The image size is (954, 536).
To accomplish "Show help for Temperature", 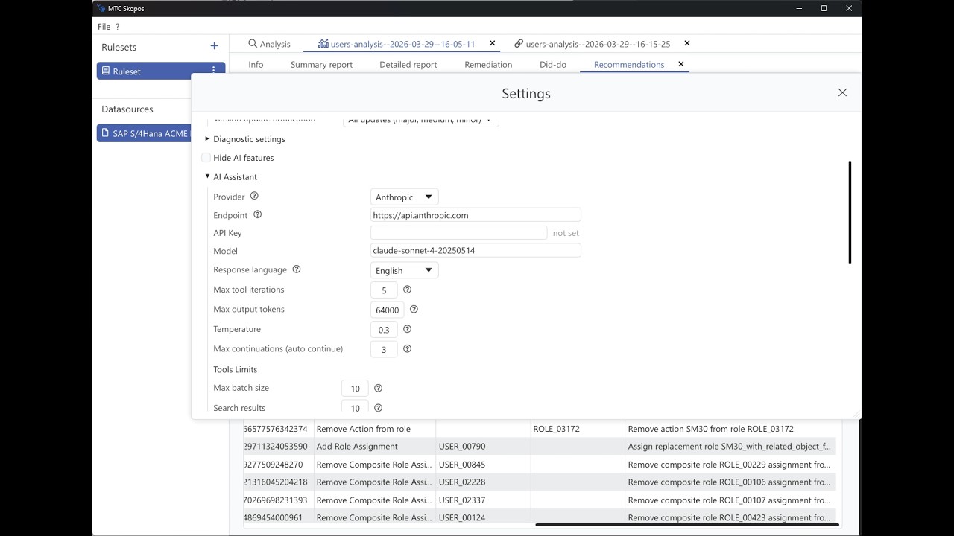I will tap(407, 329).
